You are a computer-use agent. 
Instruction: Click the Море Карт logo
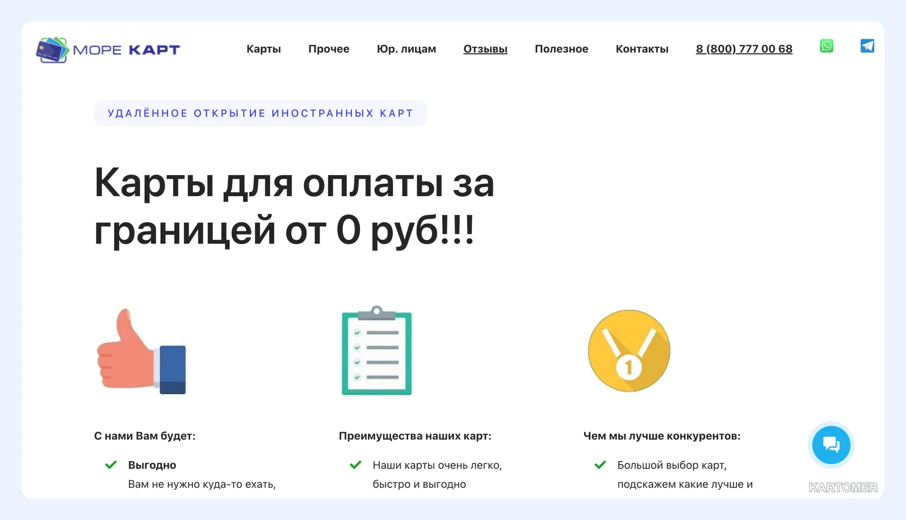(108, 50)
